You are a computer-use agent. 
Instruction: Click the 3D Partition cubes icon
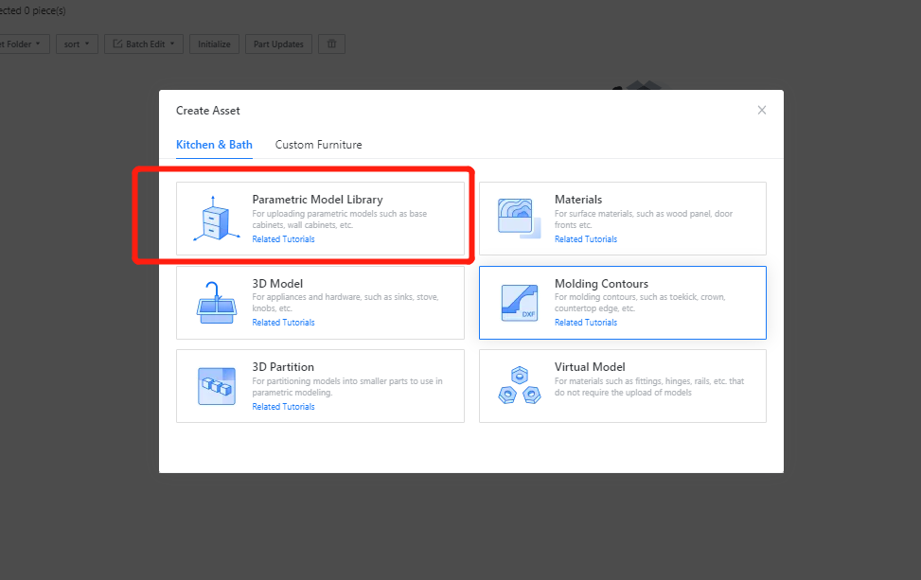click(216, 386)
